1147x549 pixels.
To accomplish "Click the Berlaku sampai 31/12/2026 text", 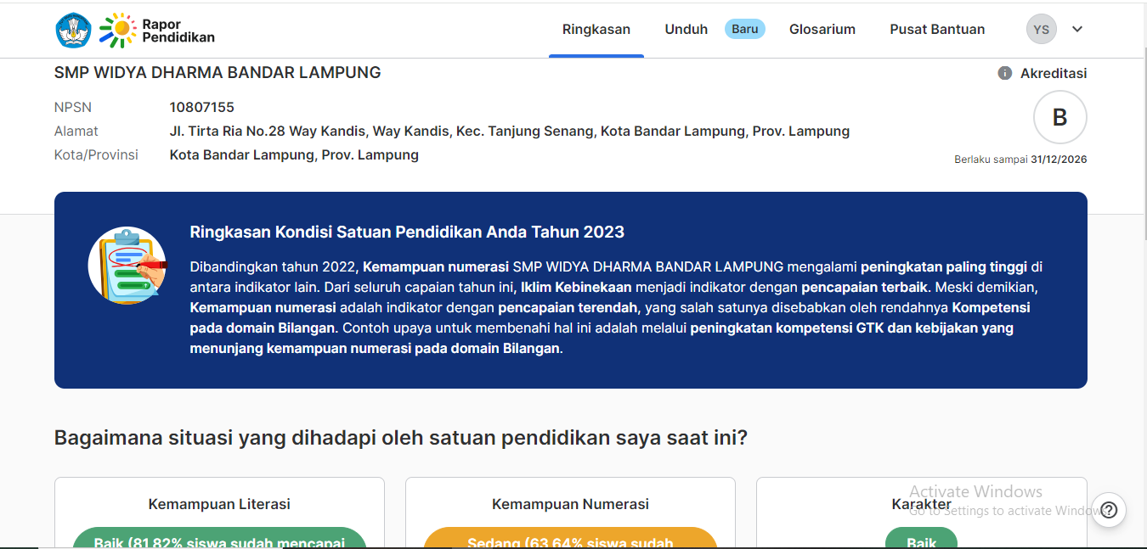I will tap(1020, 160).
